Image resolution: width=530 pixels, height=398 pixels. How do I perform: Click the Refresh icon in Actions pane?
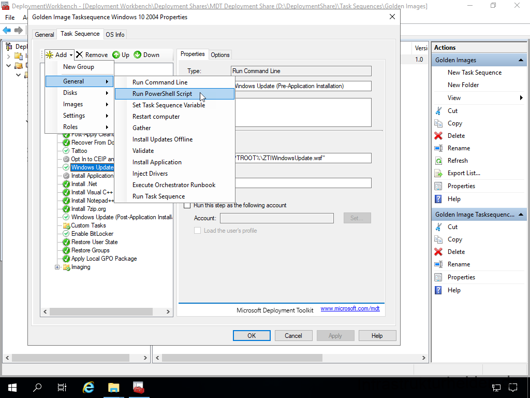point(438,161)
